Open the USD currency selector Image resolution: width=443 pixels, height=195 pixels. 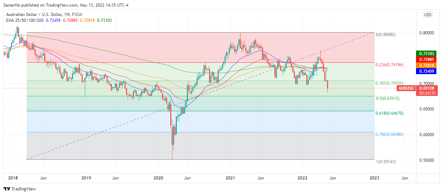[x=428, y=15]
